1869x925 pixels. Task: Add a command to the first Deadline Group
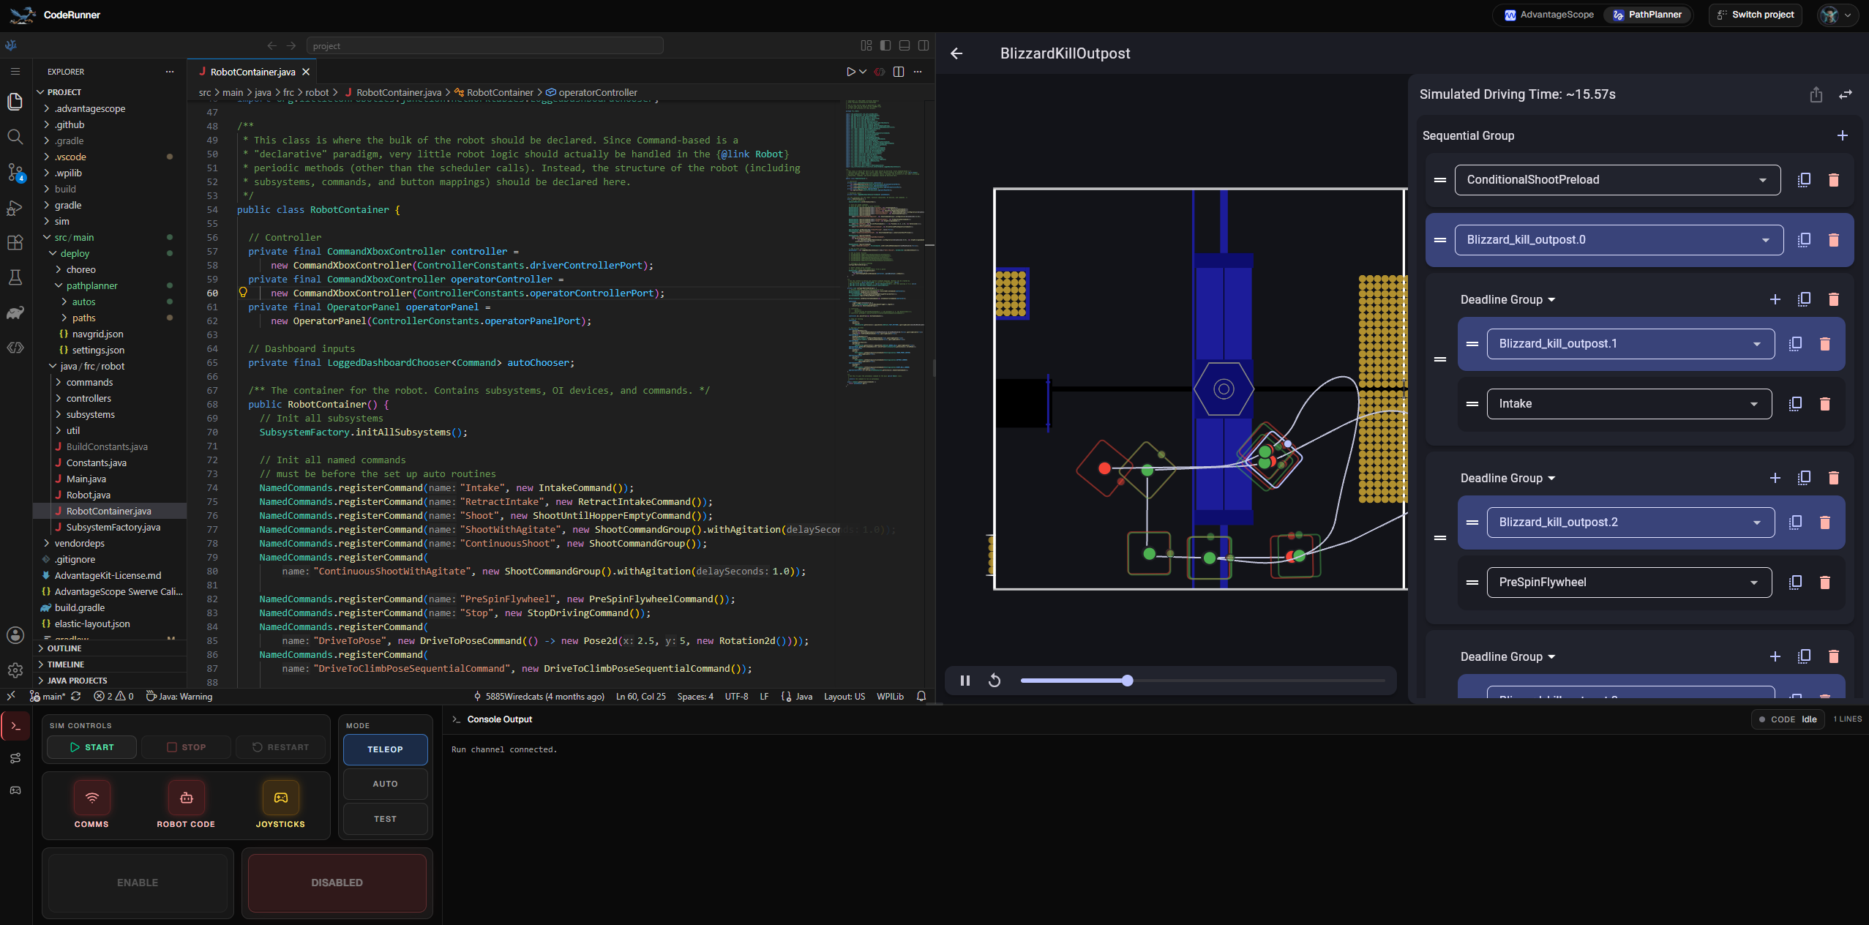(1775, 299)
